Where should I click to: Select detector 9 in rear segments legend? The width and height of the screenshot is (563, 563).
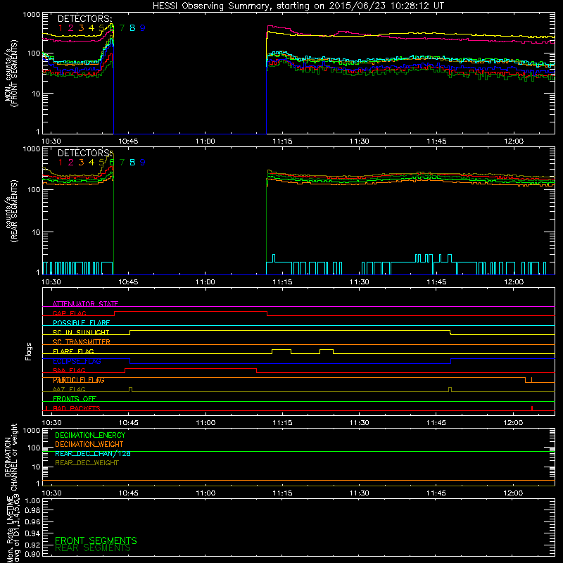(143, 163)
